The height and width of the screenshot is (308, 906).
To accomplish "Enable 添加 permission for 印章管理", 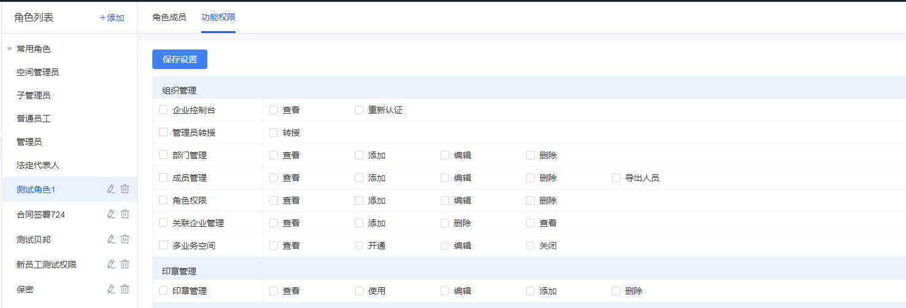I will [530, 291].
